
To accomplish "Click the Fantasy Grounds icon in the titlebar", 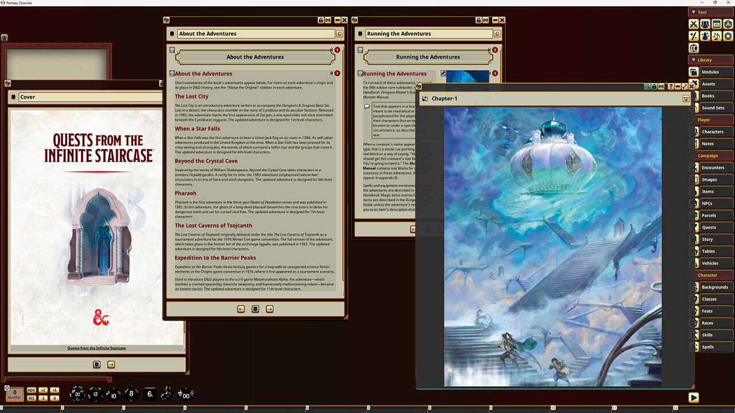I will point(4,2).
